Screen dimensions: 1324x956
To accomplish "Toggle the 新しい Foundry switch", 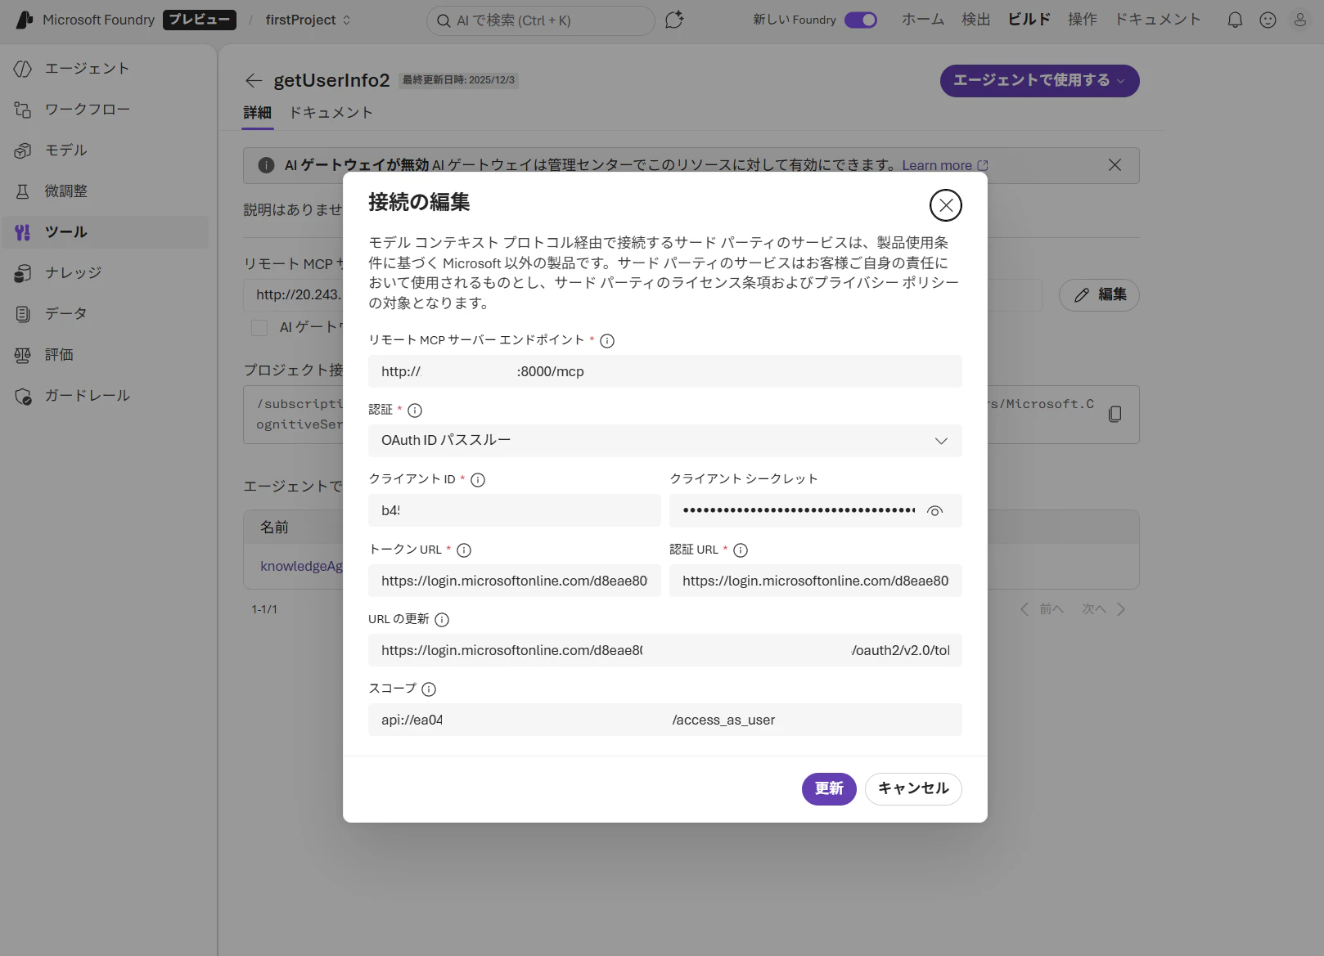I will coord(861,20).
